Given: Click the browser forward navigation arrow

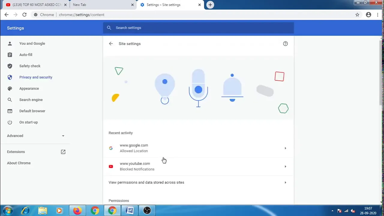Looking at the screenshot, I should [16, 15].
